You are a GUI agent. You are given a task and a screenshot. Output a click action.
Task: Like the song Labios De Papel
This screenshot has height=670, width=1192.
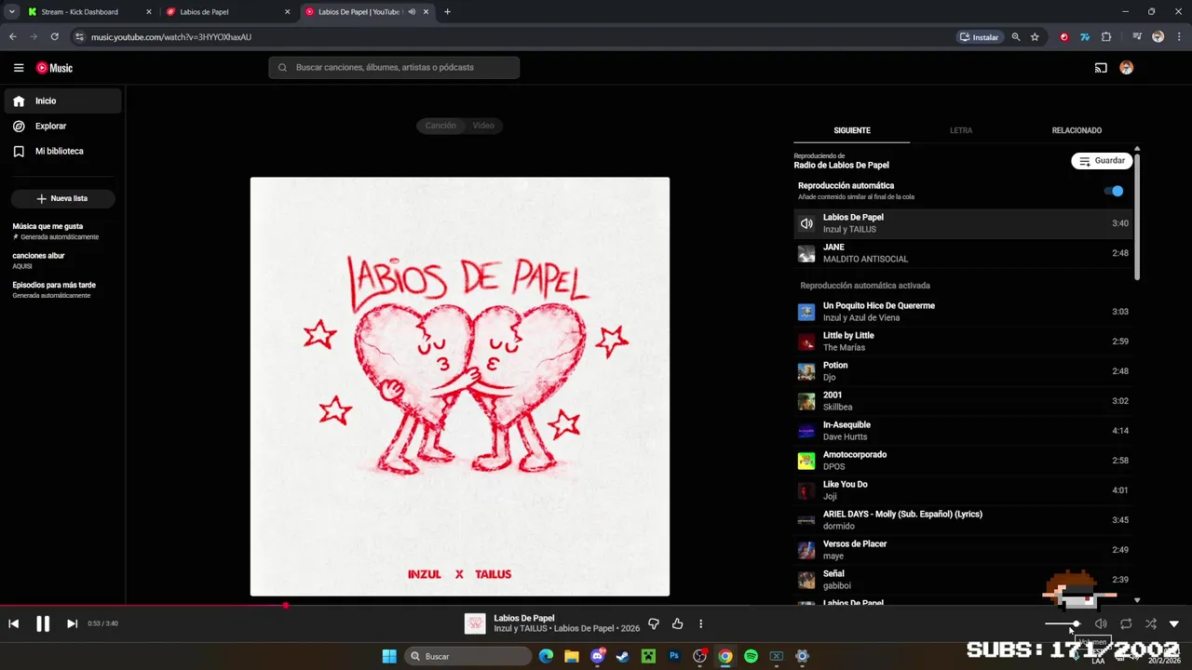tap(677, 623)
